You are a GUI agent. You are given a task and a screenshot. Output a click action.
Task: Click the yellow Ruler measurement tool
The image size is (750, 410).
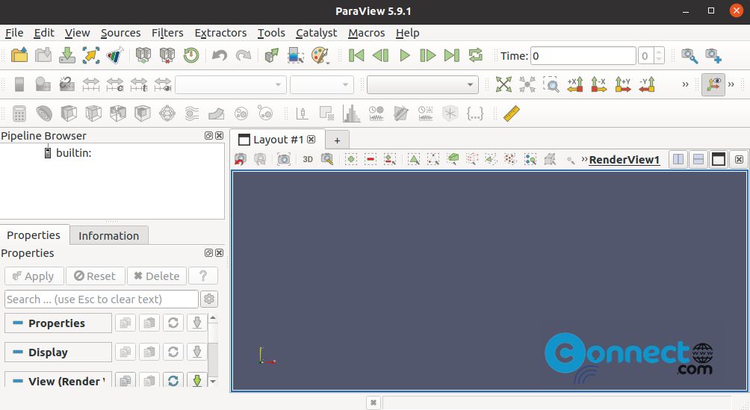[511, 114]
